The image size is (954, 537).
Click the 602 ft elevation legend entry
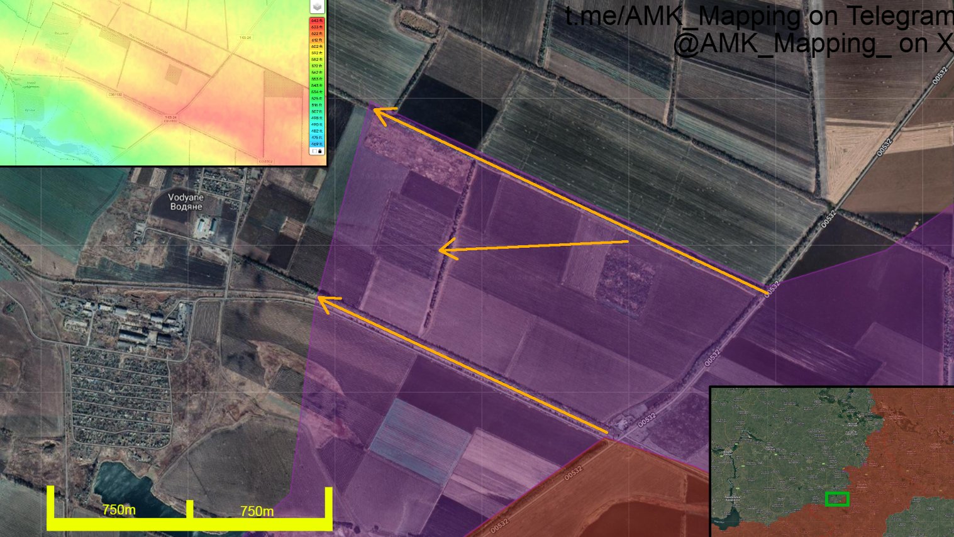[x=317, y=47]
